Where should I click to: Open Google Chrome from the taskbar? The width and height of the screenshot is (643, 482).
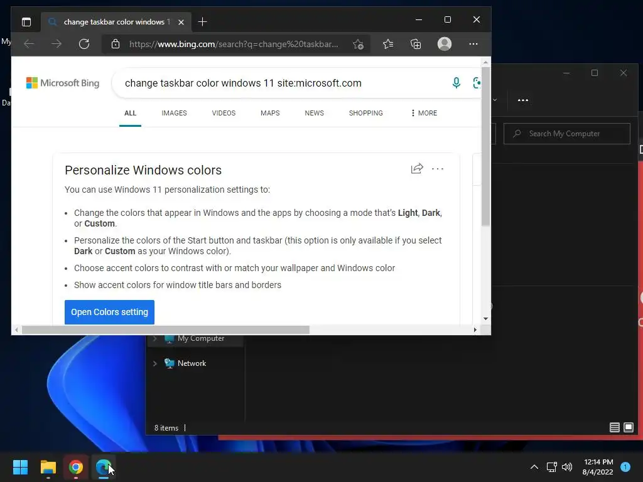point(76,467)
